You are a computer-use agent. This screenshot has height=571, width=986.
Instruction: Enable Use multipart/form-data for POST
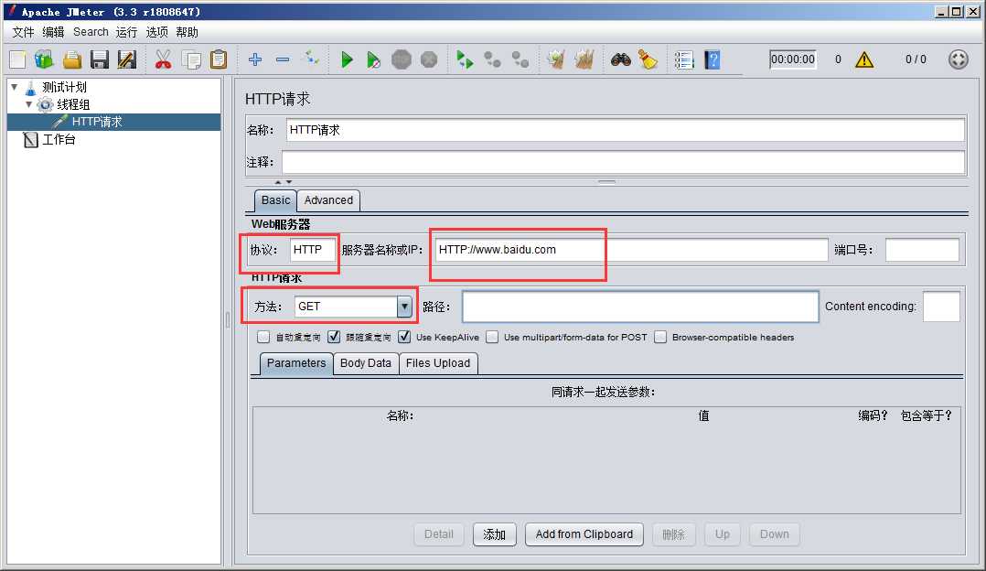click(x=492, y=337)
